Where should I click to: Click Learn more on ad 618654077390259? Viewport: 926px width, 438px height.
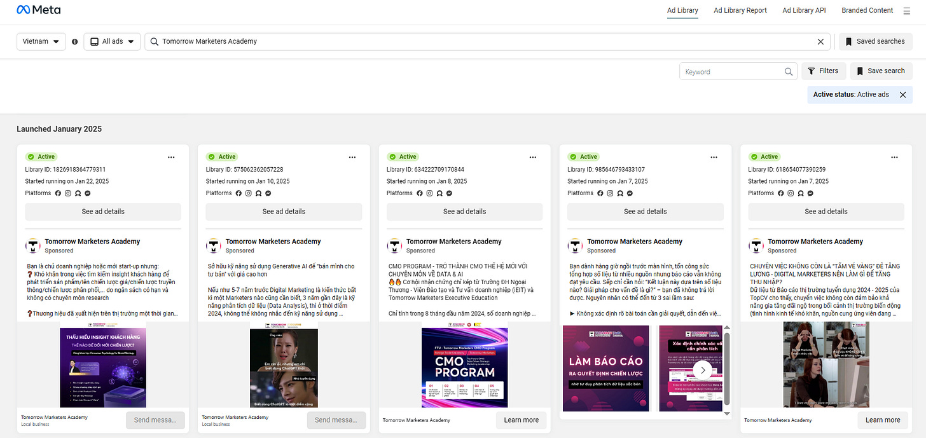pos(882,420)
